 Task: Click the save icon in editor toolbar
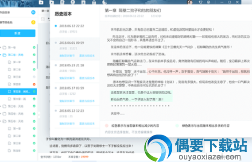click(43, 19)
